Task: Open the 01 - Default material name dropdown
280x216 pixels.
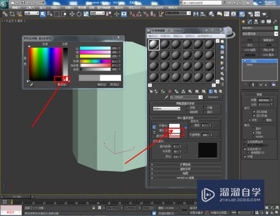Action: tap(186, 97)
